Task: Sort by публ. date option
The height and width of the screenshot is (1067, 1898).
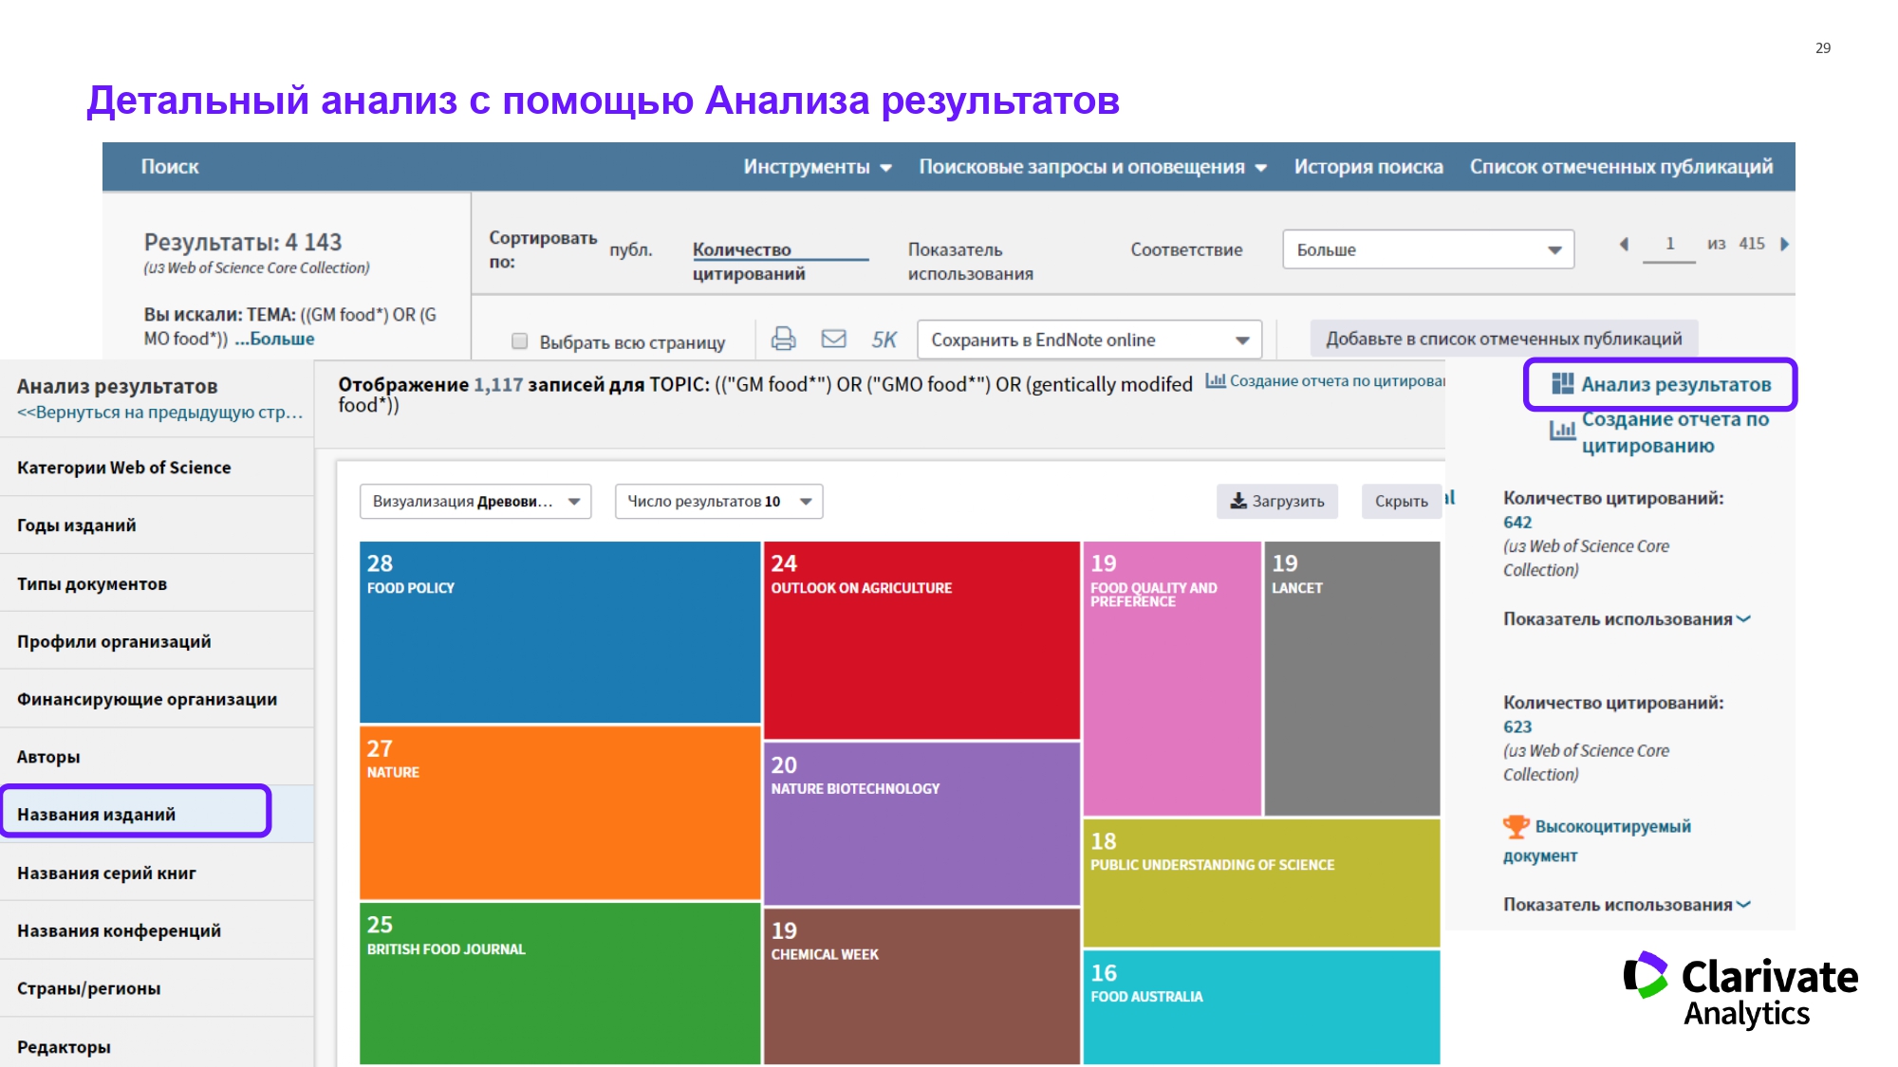Action: coord(631,249)
